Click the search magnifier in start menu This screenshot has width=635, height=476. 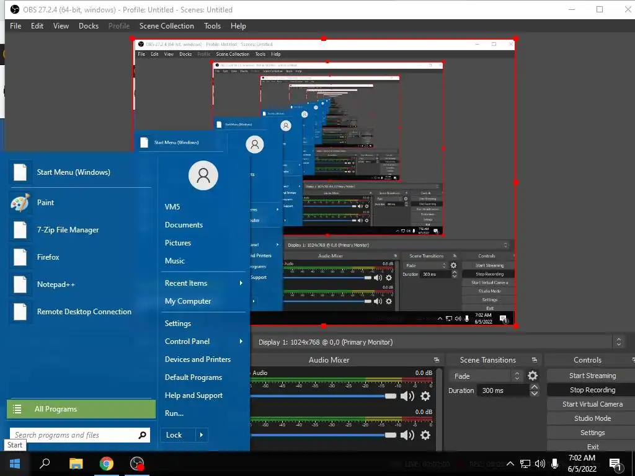pyautogui.click(x=142, y=435)
